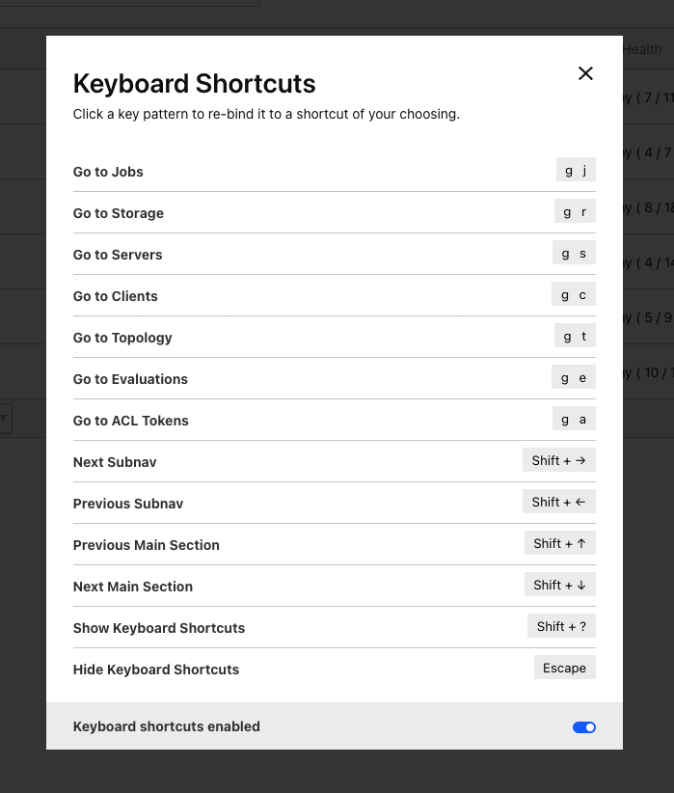
Task: Click the 'Keyboard shortcuts enabled' label text
Action: pyautogui.click(x=167, y=726)
